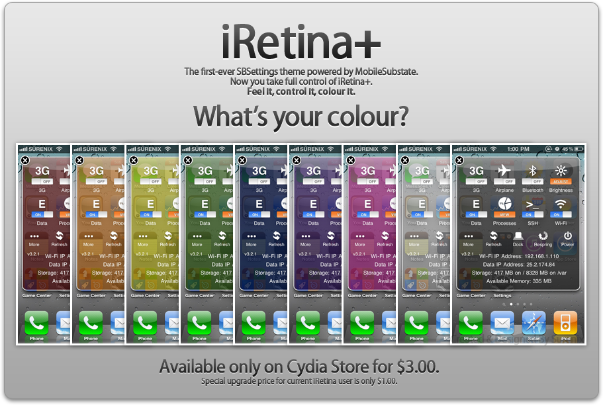Screen dimensions: 603x405
Task: Open the Phone app in the green-theme screenshot
Action: coord(199,323)
